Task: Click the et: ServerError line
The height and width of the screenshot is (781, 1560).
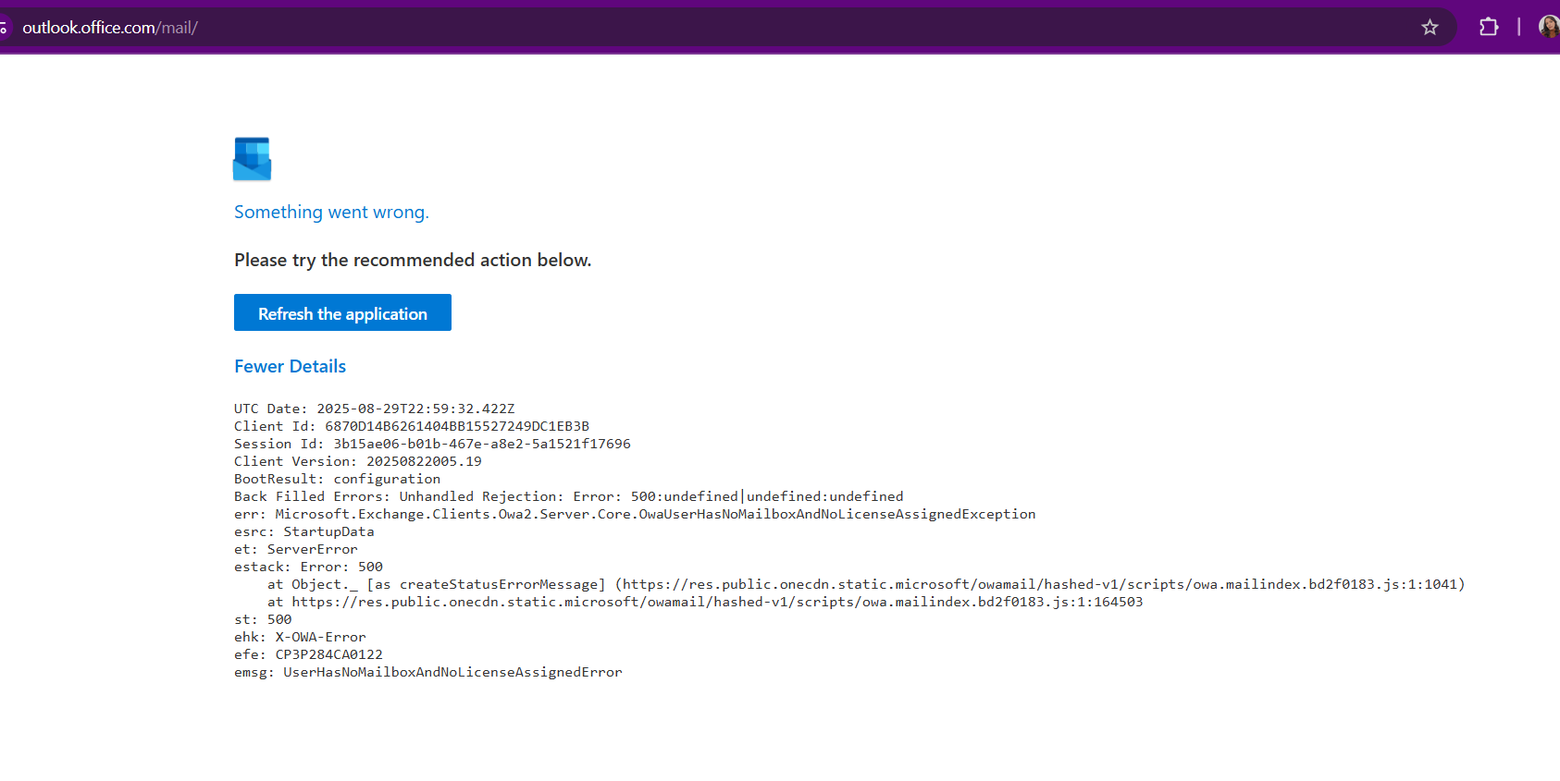Action: [296, 549]
